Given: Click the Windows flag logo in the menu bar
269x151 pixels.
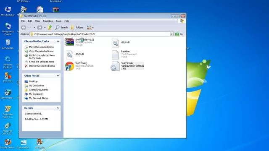Looking at the screenshot, I should tap(182, 21).
